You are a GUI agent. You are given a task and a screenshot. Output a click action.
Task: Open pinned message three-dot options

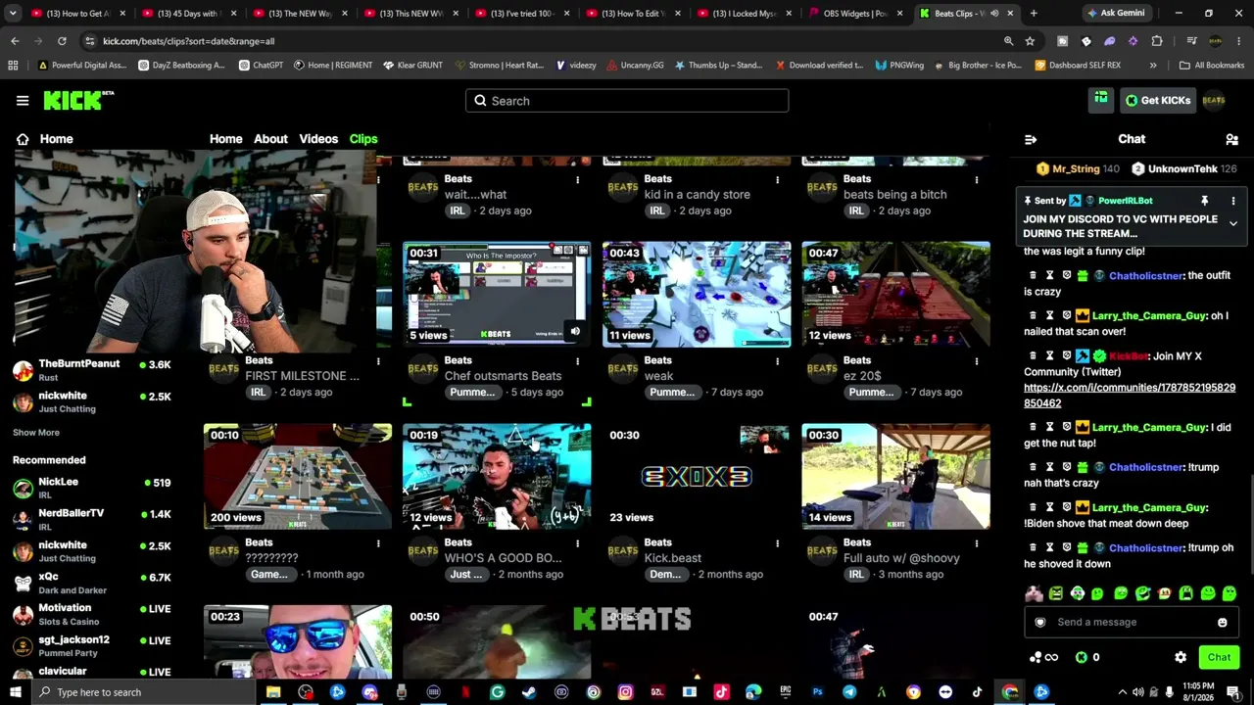click(1233, 201)
